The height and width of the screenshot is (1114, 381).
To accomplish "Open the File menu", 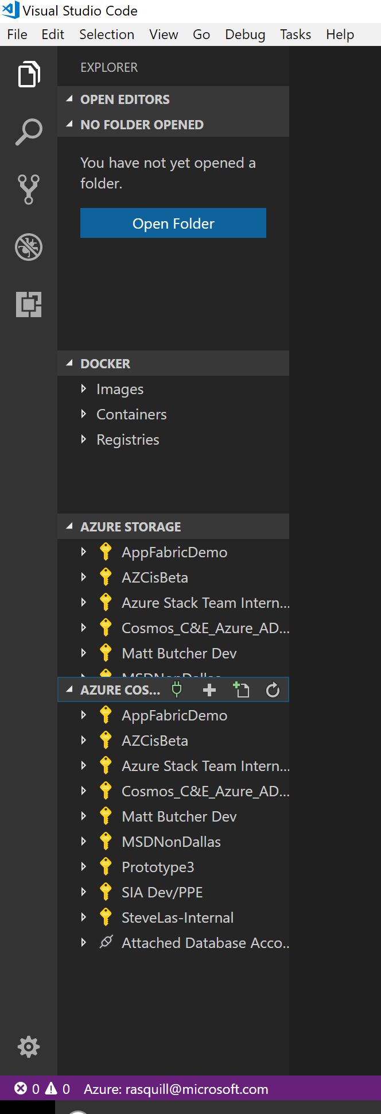I will pos(17,34).
